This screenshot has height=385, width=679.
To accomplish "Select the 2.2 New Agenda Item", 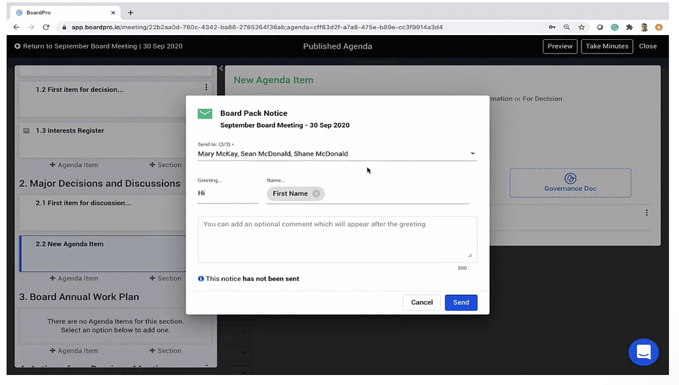I will 70,244.
